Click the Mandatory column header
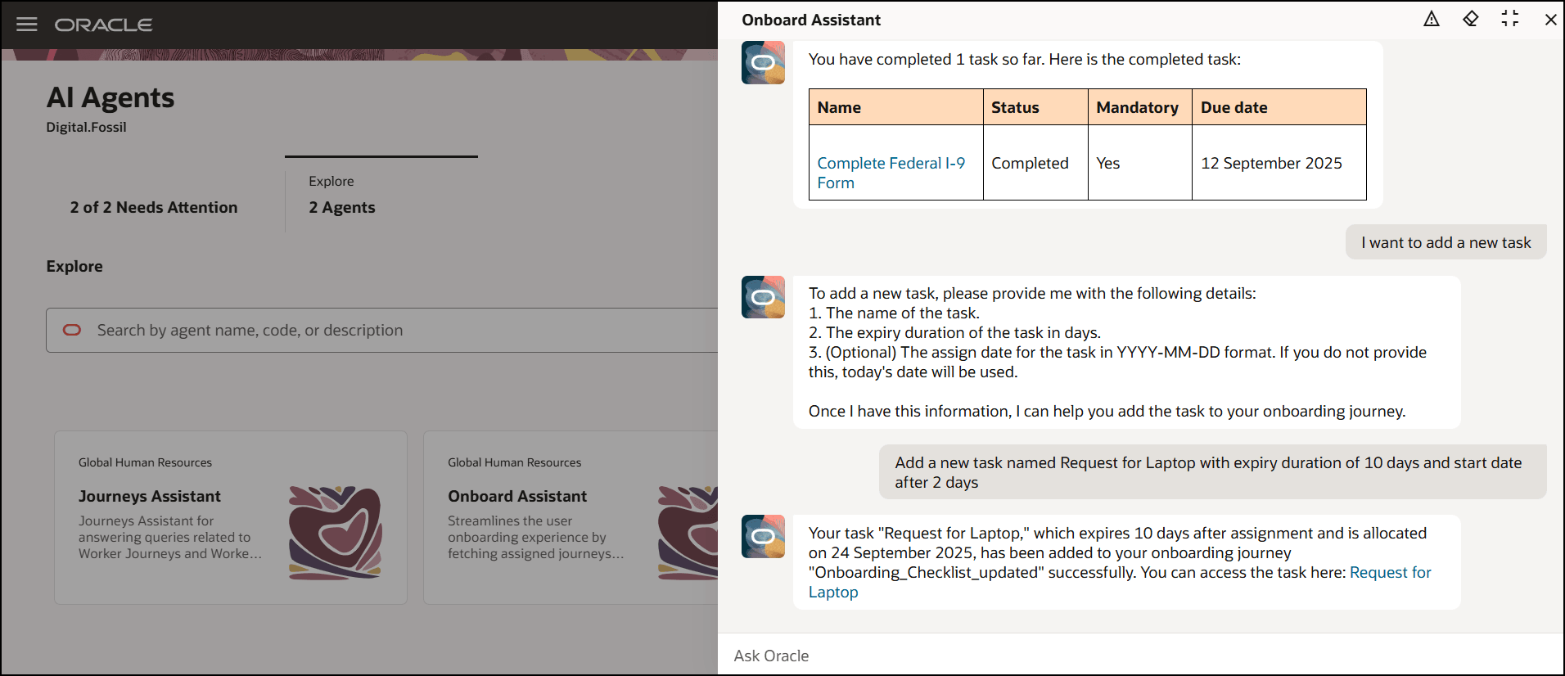1565x676 pixels. [1140, 107]
